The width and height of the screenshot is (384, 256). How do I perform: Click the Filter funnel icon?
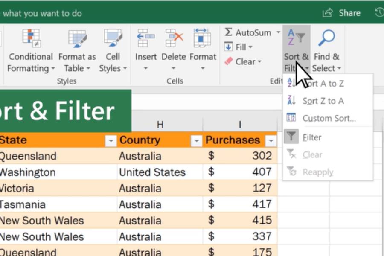point(291,136)
